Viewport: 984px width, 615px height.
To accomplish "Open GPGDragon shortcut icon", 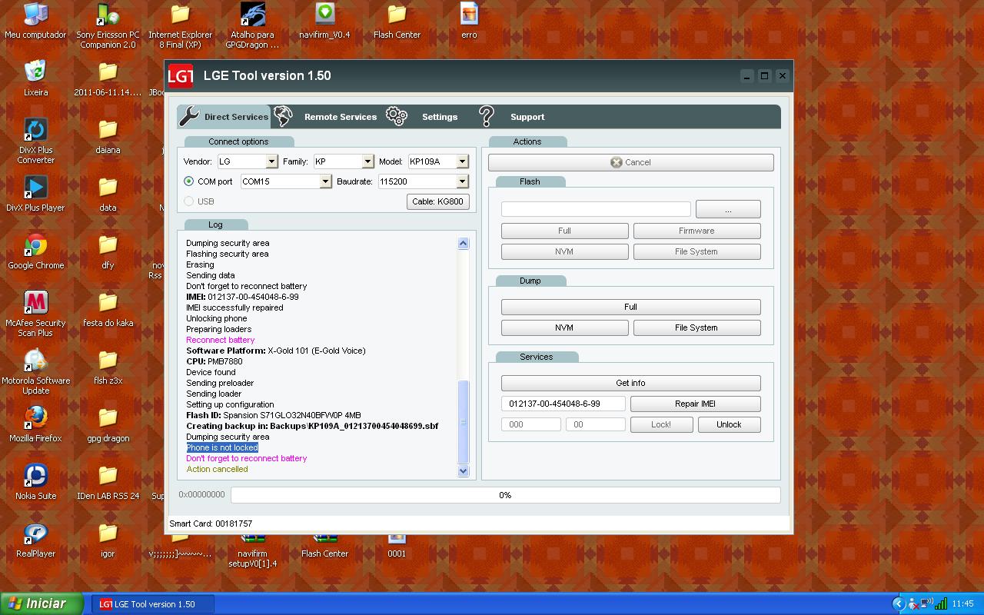I will (252, 25).
